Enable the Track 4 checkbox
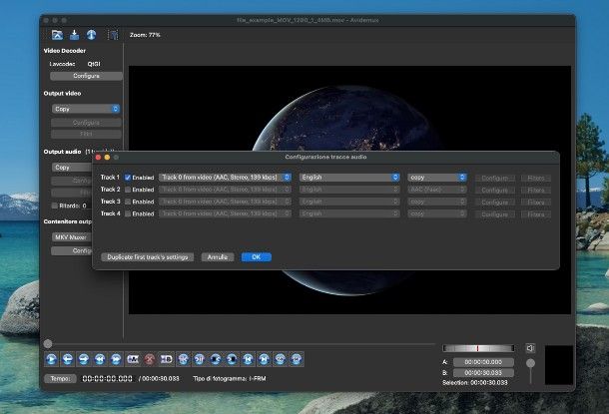Image resolution: width=609 pixels, height=414 pixels. pyautogui.click(x=129, y=213)
